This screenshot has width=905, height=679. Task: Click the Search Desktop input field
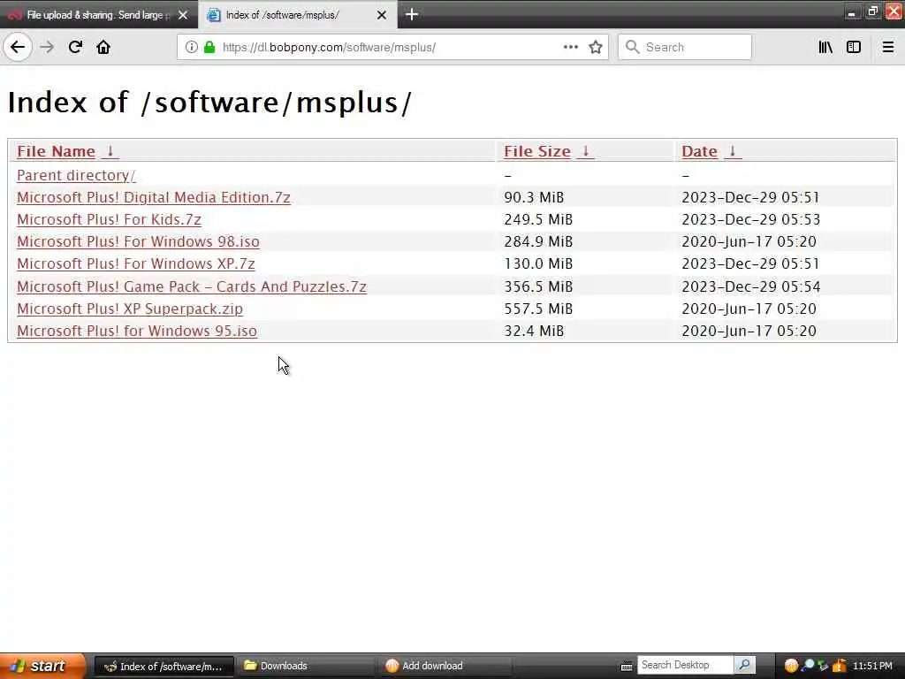(685, 665)
